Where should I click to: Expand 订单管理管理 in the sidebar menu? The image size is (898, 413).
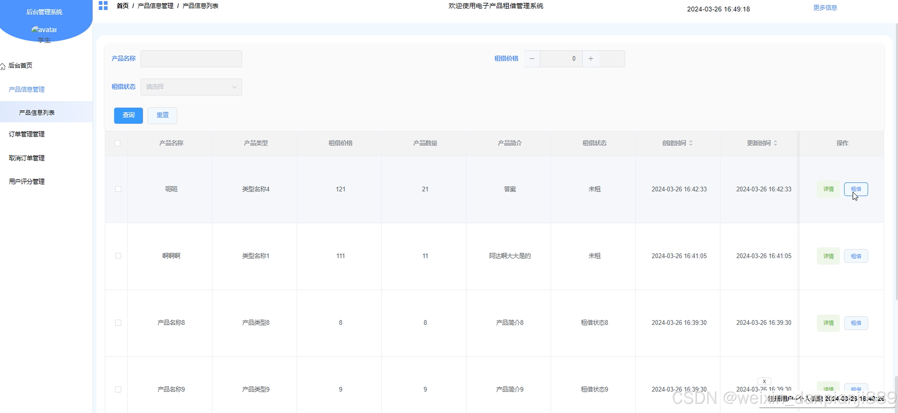[27, 134]
